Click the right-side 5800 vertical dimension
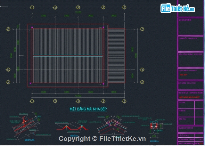 132,49
